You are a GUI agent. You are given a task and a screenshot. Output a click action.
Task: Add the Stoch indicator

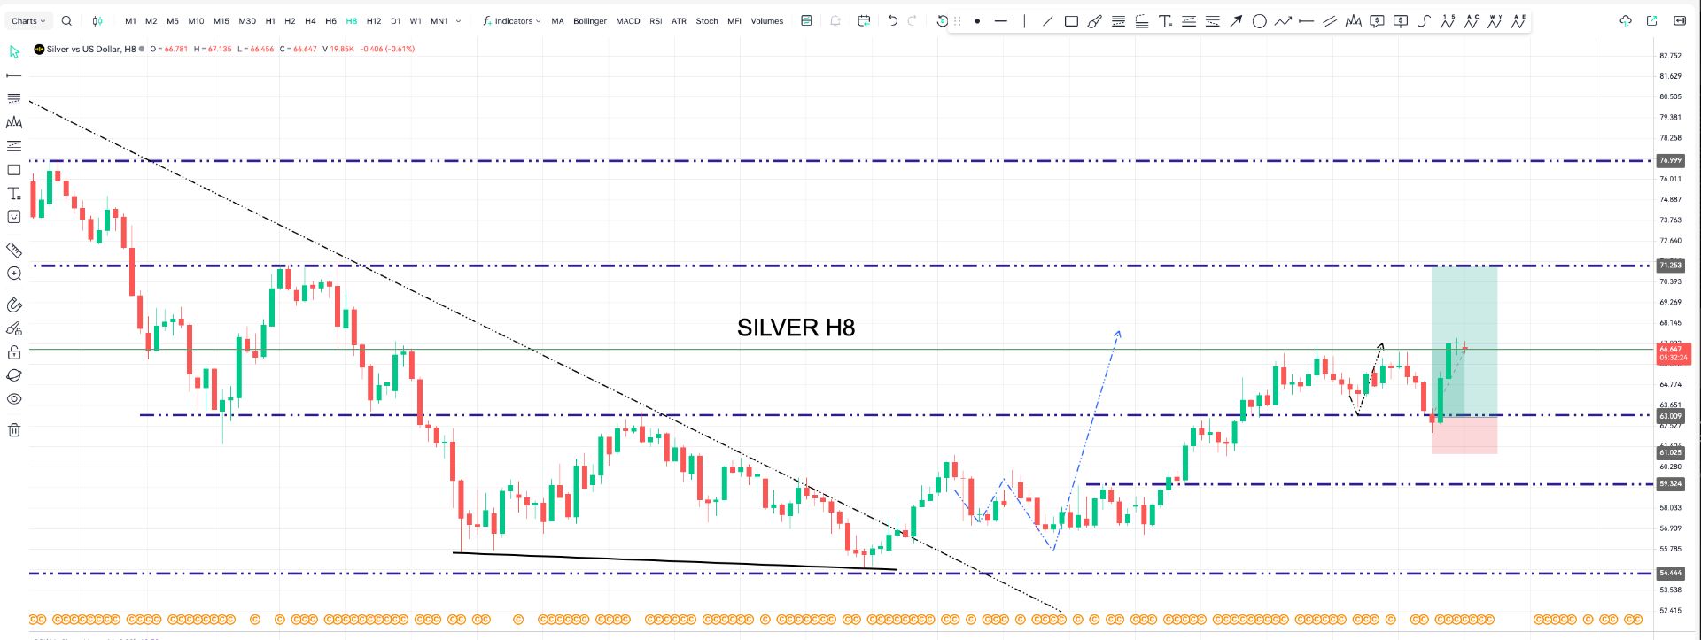pyautogui.click(x=707, y=21)
